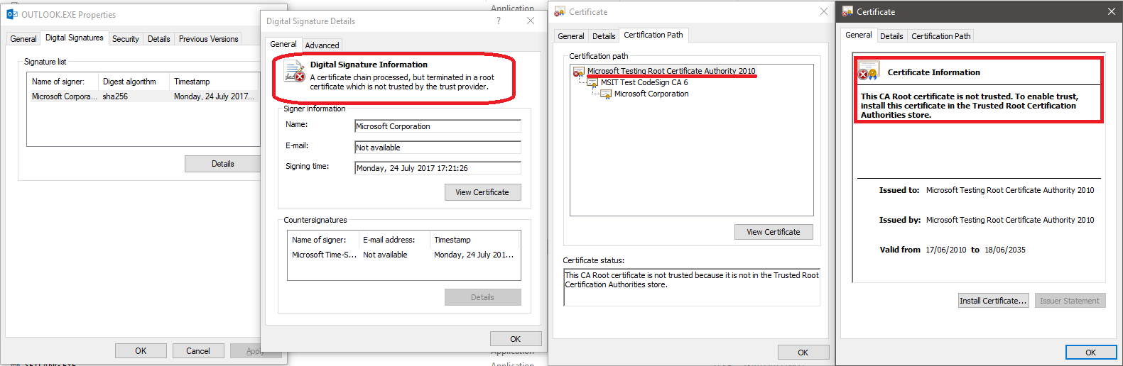Open Certification Path tab in rightmost Certificate window
This screenshot has height=366, width=1123.
tap(941, 36)
